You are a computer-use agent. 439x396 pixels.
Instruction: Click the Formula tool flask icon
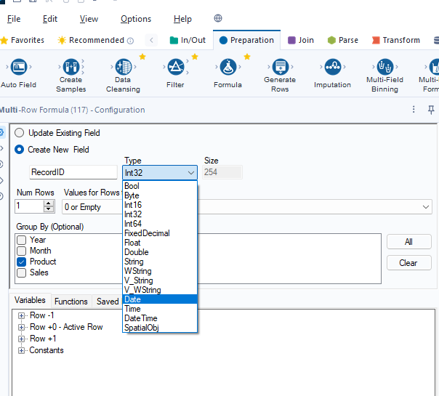227,67
